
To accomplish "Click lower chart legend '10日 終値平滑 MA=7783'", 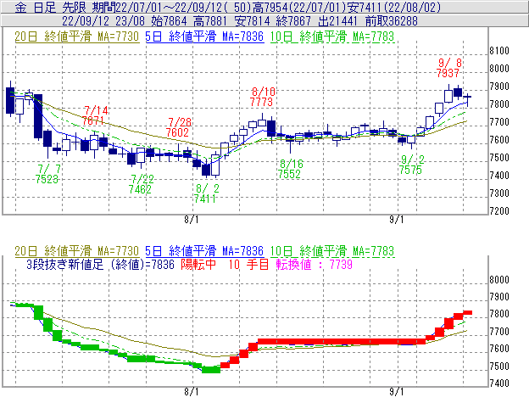I will (332, 251).
